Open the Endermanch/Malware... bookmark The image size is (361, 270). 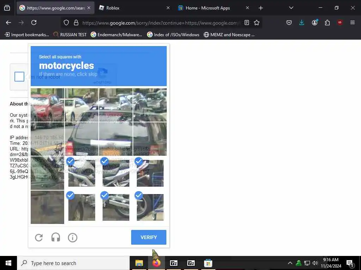(x=116, y=35)
